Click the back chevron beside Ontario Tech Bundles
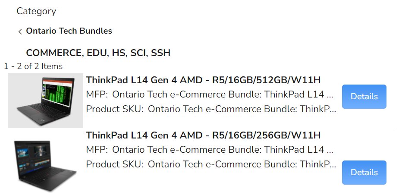Viewport: 399px width, 195px height. [20, 31]
